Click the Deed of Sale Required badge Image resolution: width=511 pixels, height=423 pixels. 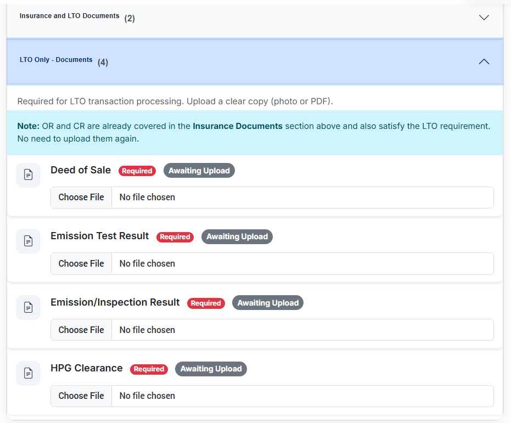[137, 171]
